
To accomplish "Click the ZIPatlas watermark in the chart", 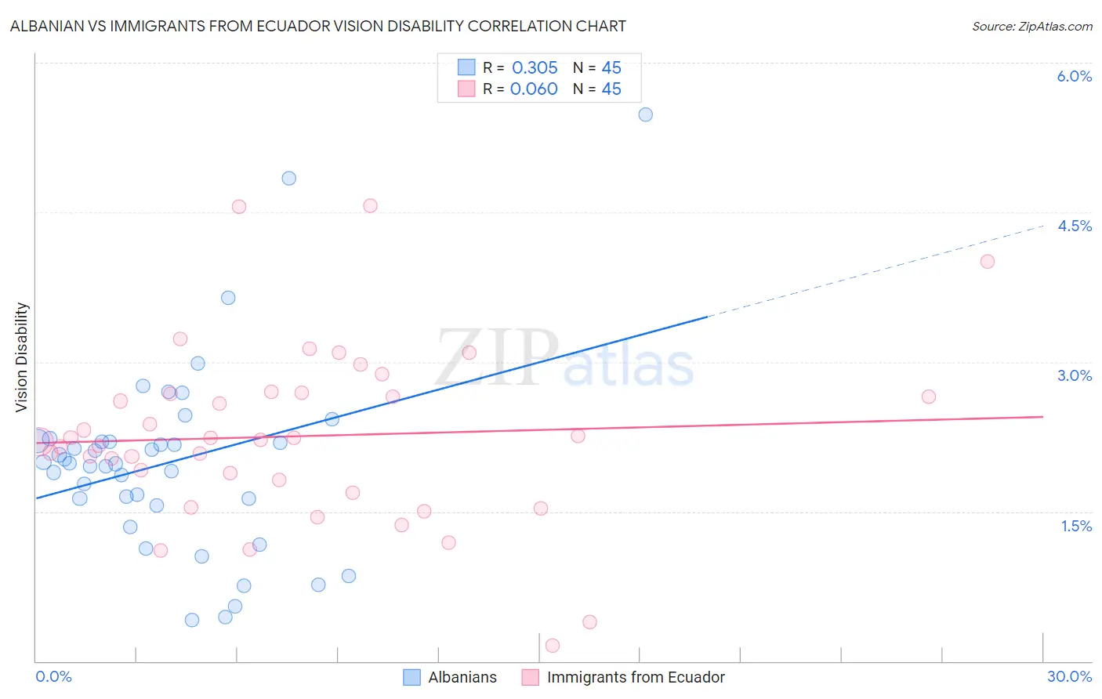I will (564, 359).
